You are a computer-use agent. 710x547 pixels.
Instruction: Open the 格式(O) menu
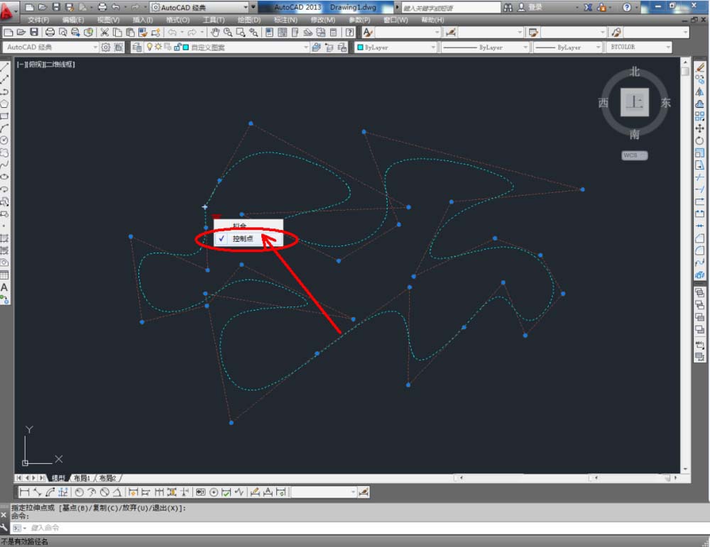pyautogui.click(x=177, y=20)
